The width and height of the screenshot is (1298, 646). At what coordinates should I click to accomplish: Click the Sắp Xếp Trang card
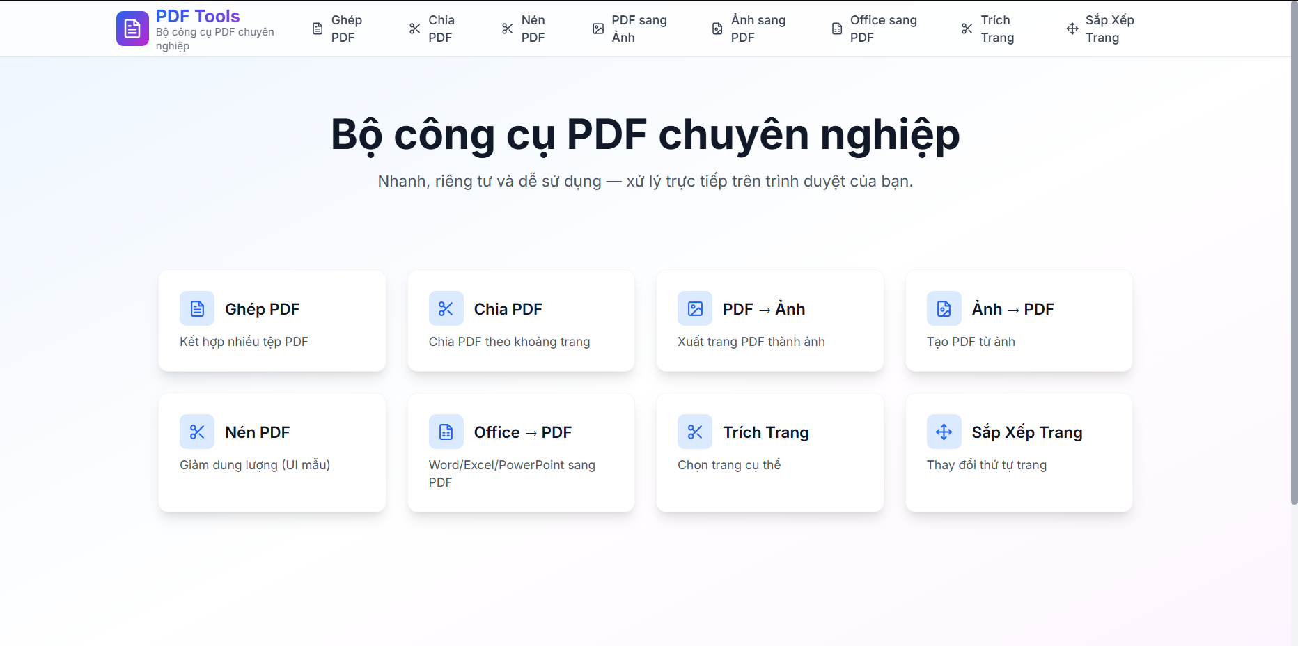[1018, 452]
